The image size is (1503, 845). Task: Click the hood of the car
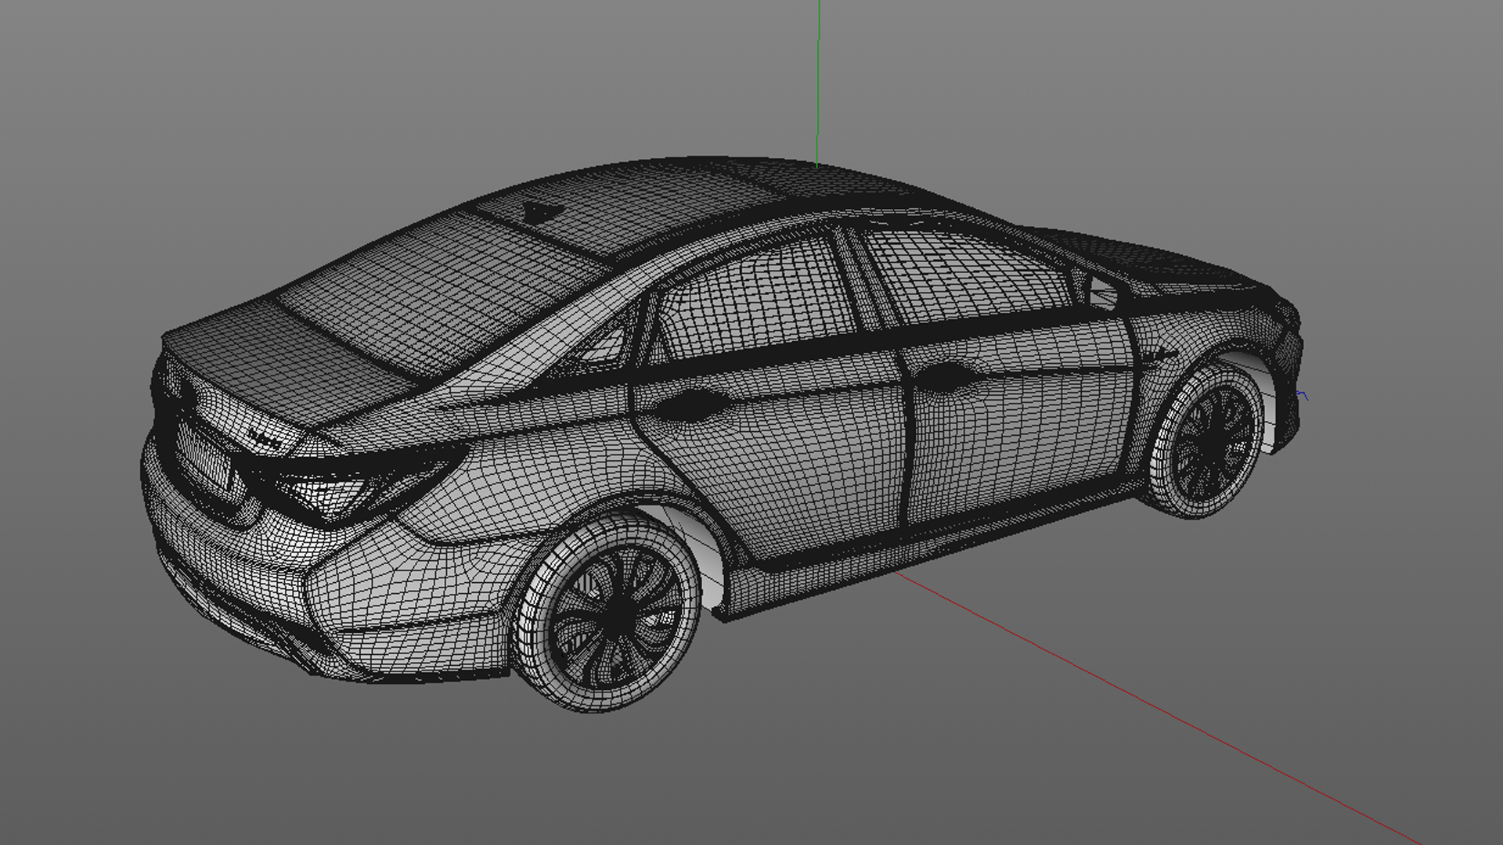(1159, 258)
